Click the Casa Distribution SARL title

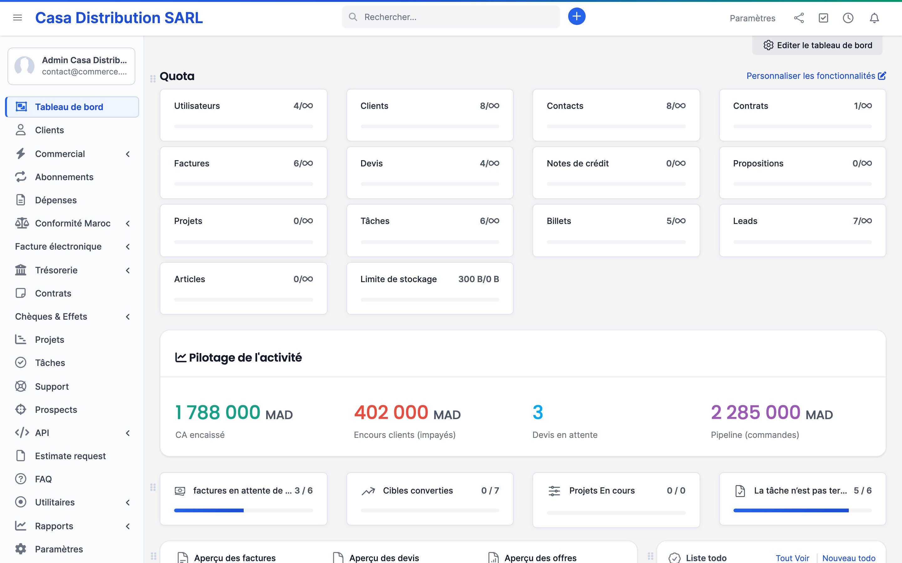tap(119, 18)
